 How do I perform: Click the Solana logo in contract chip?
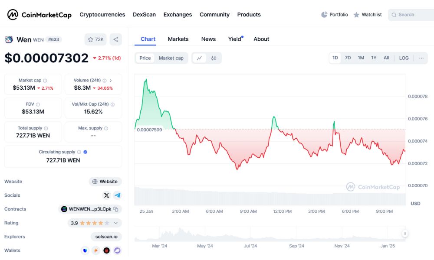point(64,209)
